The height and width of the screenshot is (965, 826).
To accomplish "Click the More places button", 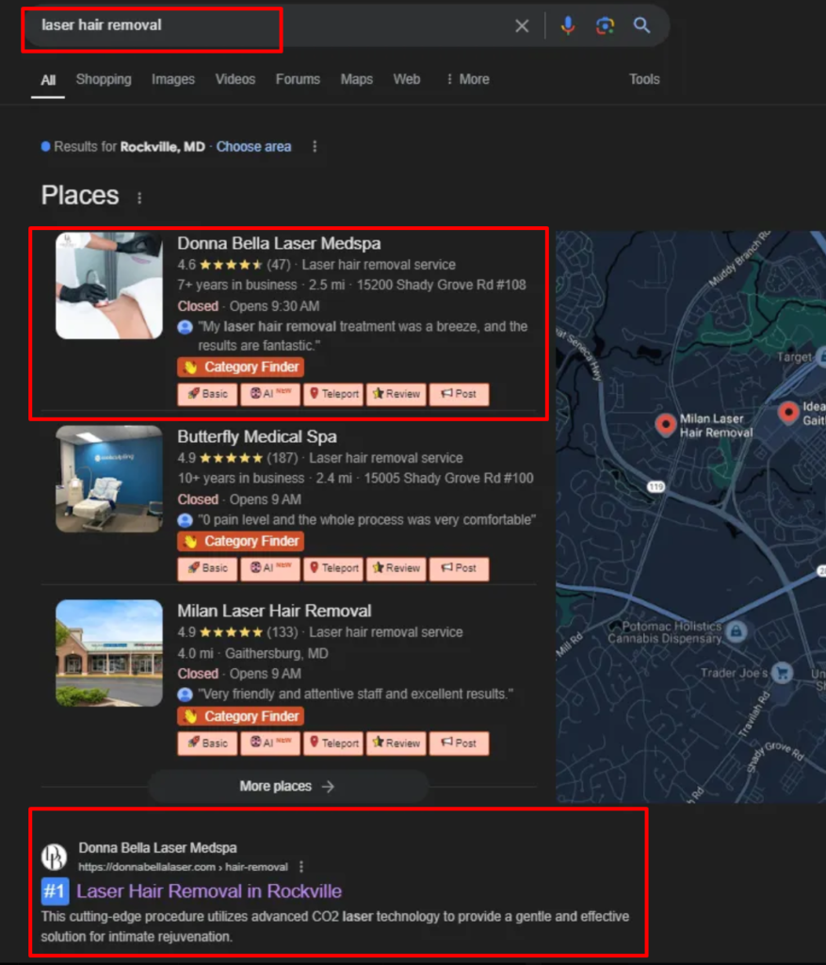I will point(288,787).
